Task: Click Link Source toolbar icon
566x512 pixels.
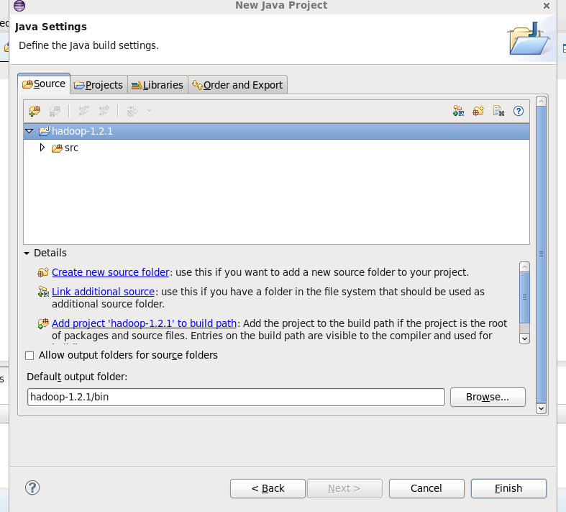Action: click(x=458, y=111)
